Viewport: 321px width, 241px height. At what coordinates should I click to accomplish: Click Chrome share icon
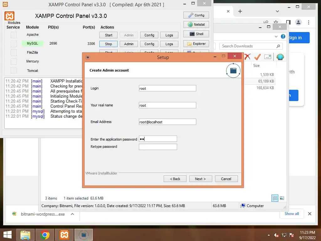click(266, 22)
